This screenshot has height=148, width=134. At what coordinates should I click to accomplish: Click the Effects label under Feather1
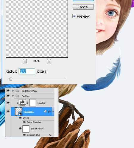(x=26, y=118)
